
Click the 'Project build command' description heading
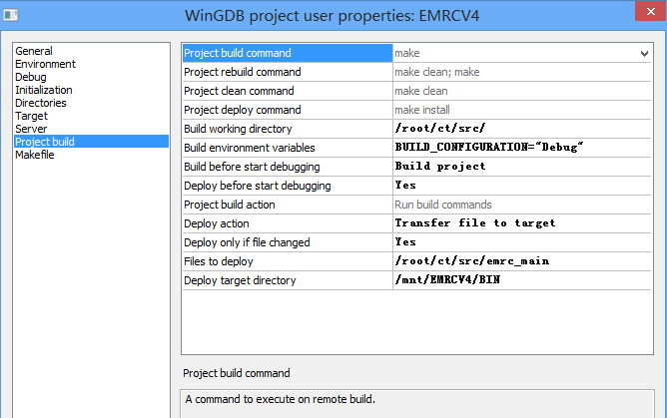tap(237, 373)
